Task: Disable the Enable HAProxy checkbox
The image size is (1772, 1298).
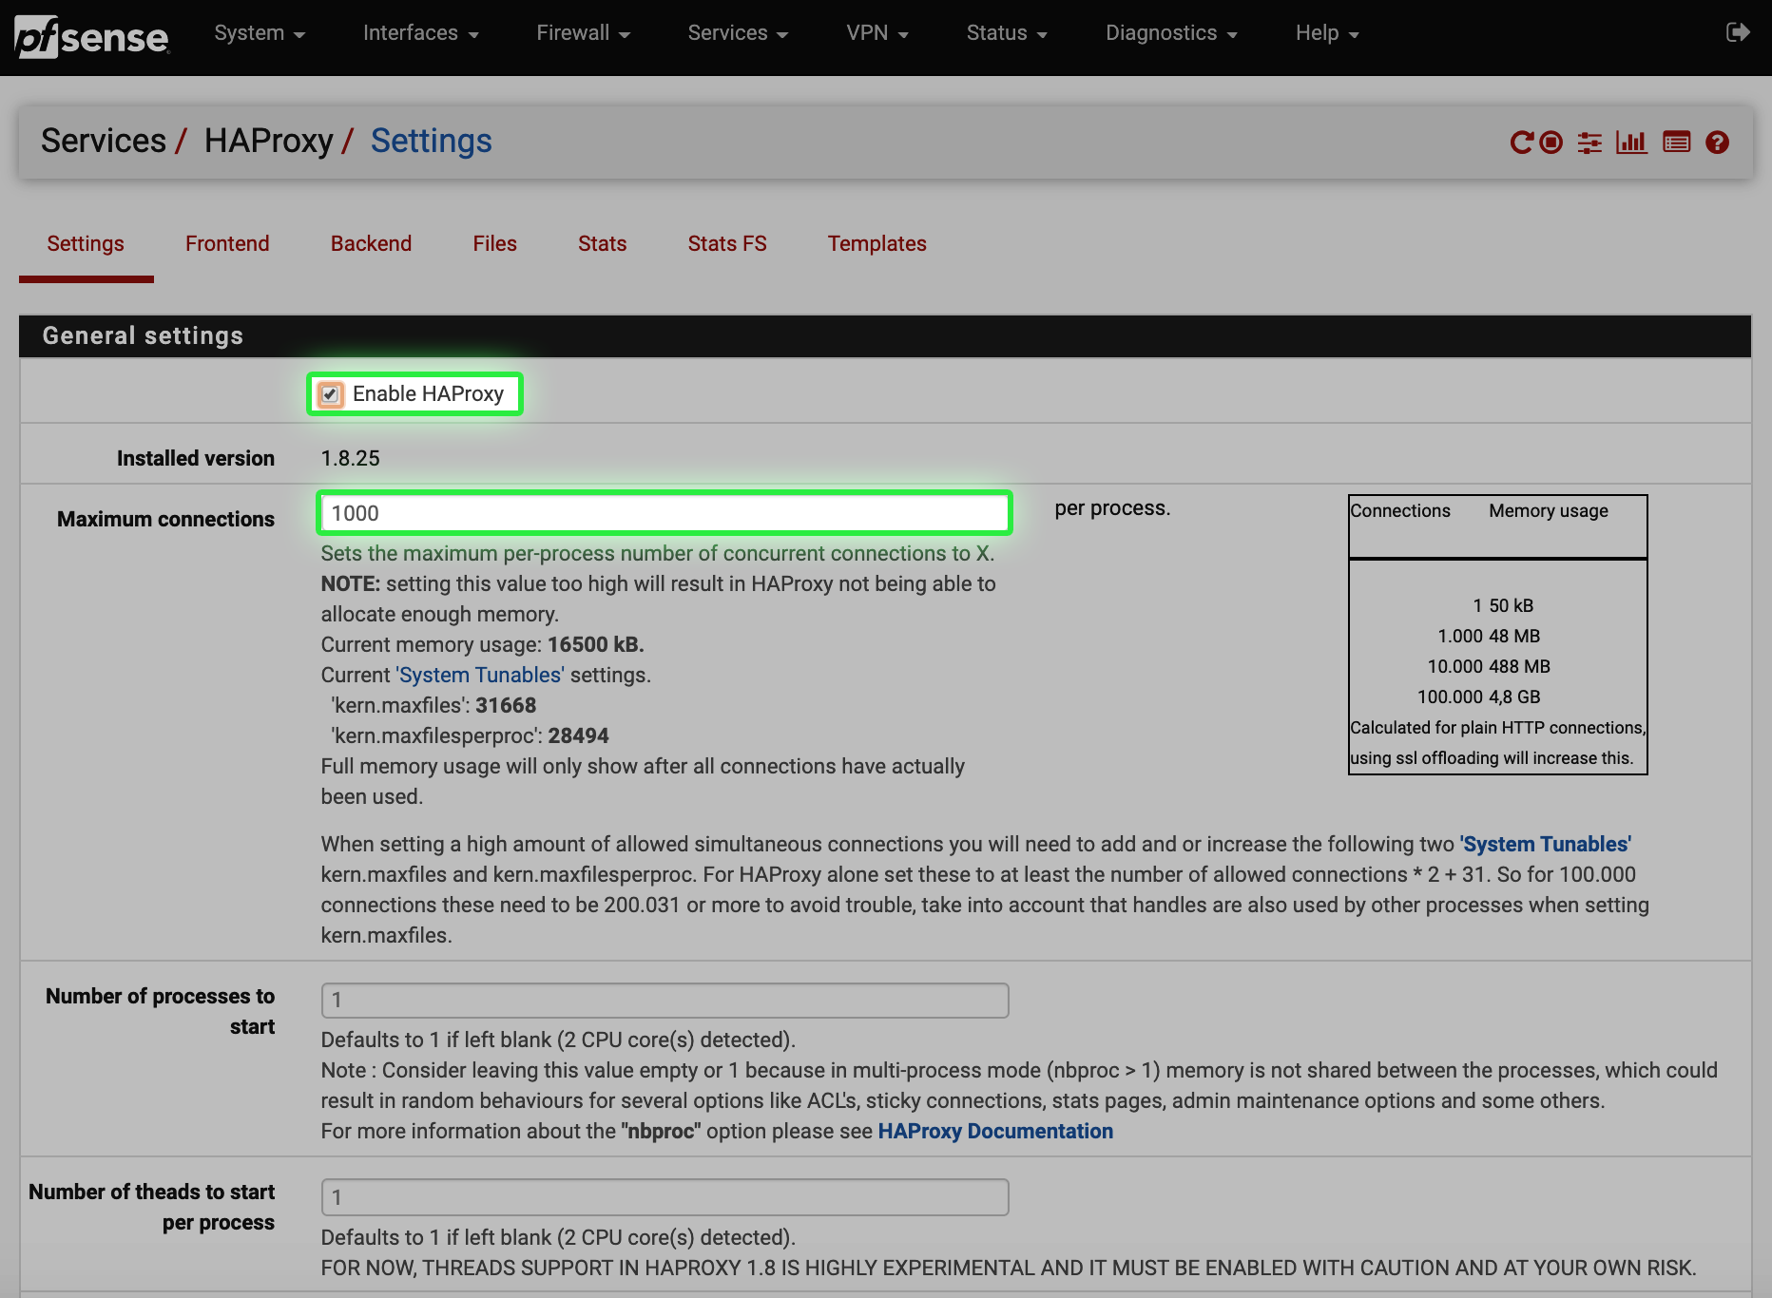Action: 330,393
